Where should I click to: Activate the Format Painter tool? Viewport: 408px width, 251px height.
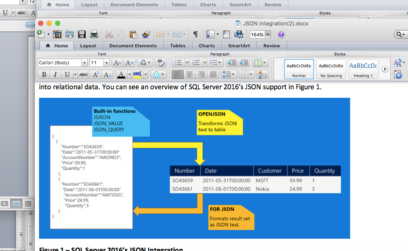click(145, 33)
